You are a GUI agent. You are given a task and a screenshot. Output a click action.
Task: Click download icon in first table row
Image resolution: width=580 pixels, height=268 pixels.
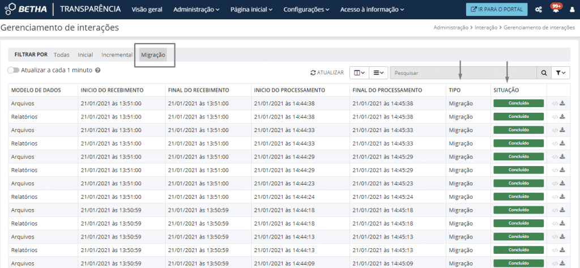(x=562, y=103)
